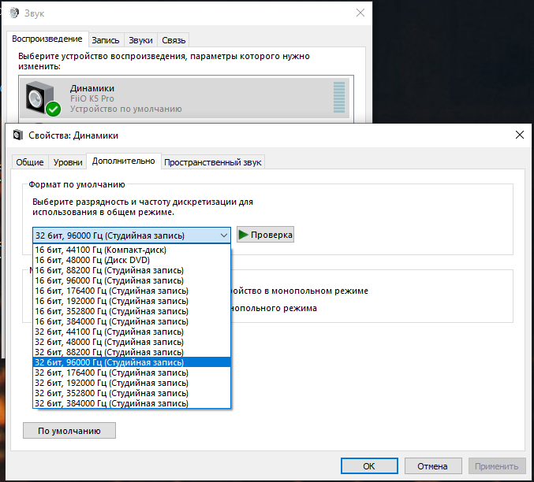This screenshot has width=534, height=482.
Task: Click the Проверка test button
Action: [265, 235]
